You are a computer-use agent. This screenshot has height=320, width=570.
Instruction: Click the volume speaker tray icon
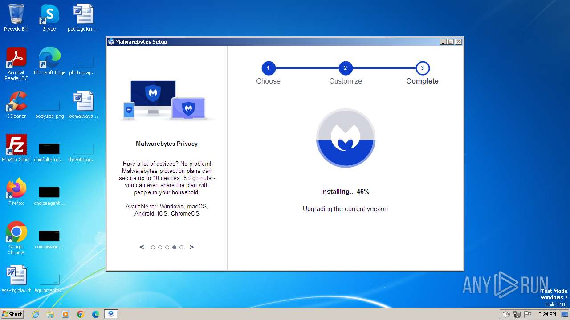pos(506,314)
